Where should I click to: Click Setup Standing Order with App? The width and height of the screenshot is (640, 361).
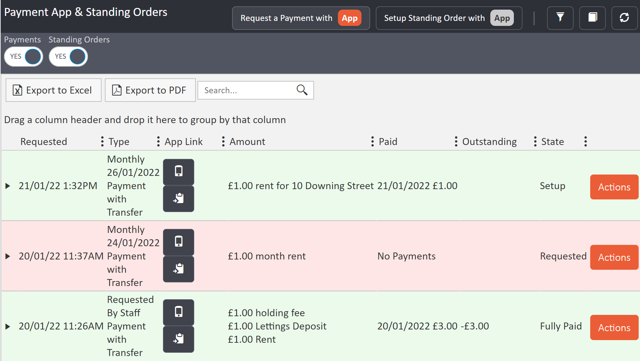tap(449, 18)
